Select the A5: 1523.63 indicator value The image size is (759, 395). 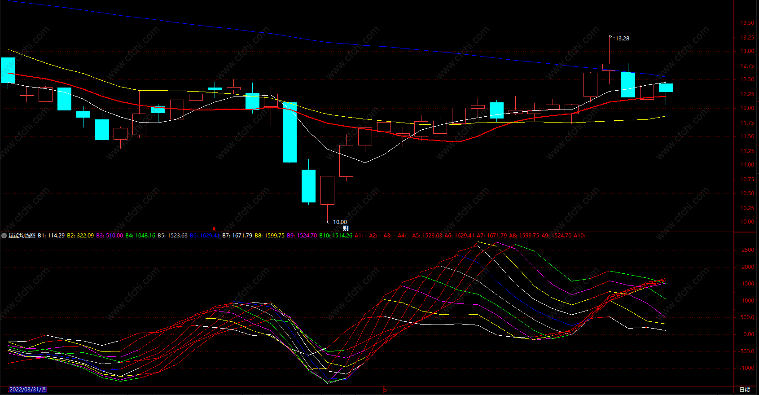pyautogui.click(x=427, y=236)
